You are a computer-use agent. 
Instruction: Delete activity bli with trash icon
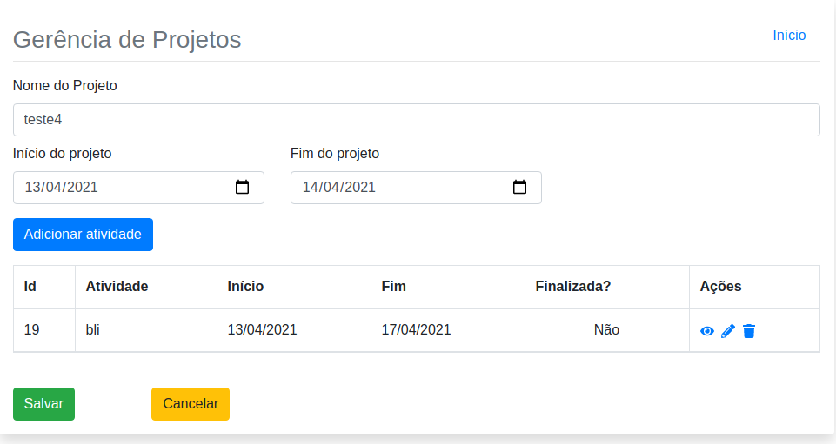coord(749,331)
